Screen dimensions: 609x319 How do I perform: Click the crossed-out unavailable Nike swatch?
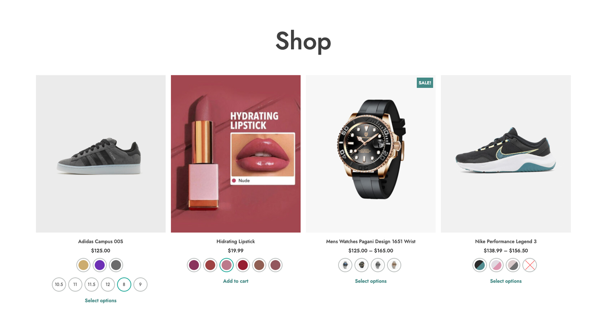coord(529,265)
